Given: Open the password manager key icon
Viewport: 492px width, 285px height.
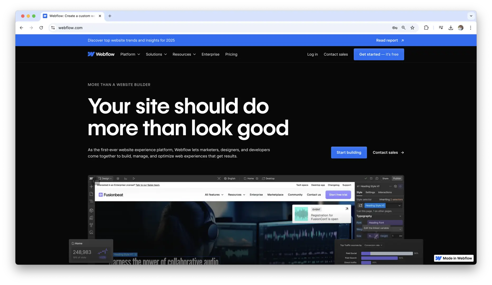Looking at the screenshot, I should pos(395,28).
